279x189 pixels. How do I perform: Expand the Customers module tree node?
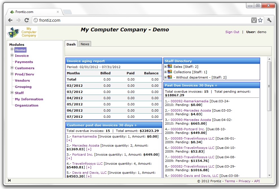(x=12, y=68)
